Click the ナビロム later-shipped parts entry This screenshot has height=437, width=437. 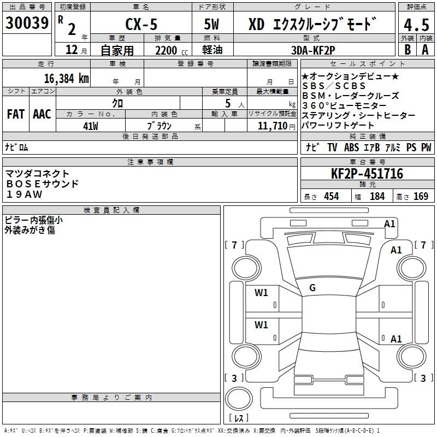(16, 147)
